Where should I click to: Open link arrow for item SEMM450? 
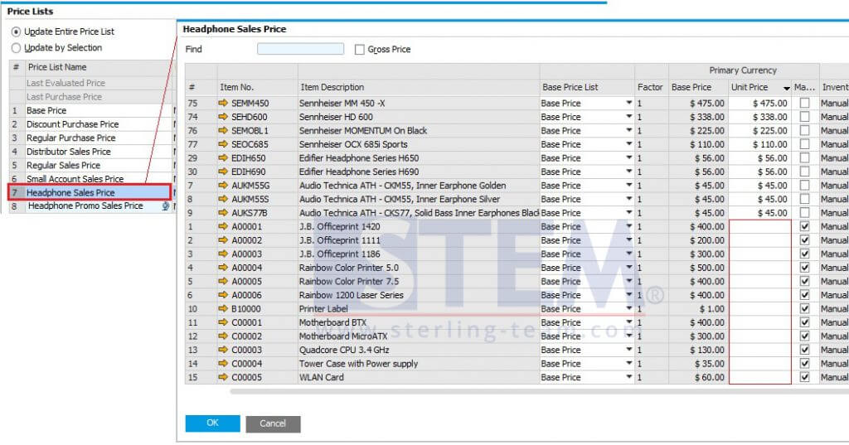click(x=223, y=103)
